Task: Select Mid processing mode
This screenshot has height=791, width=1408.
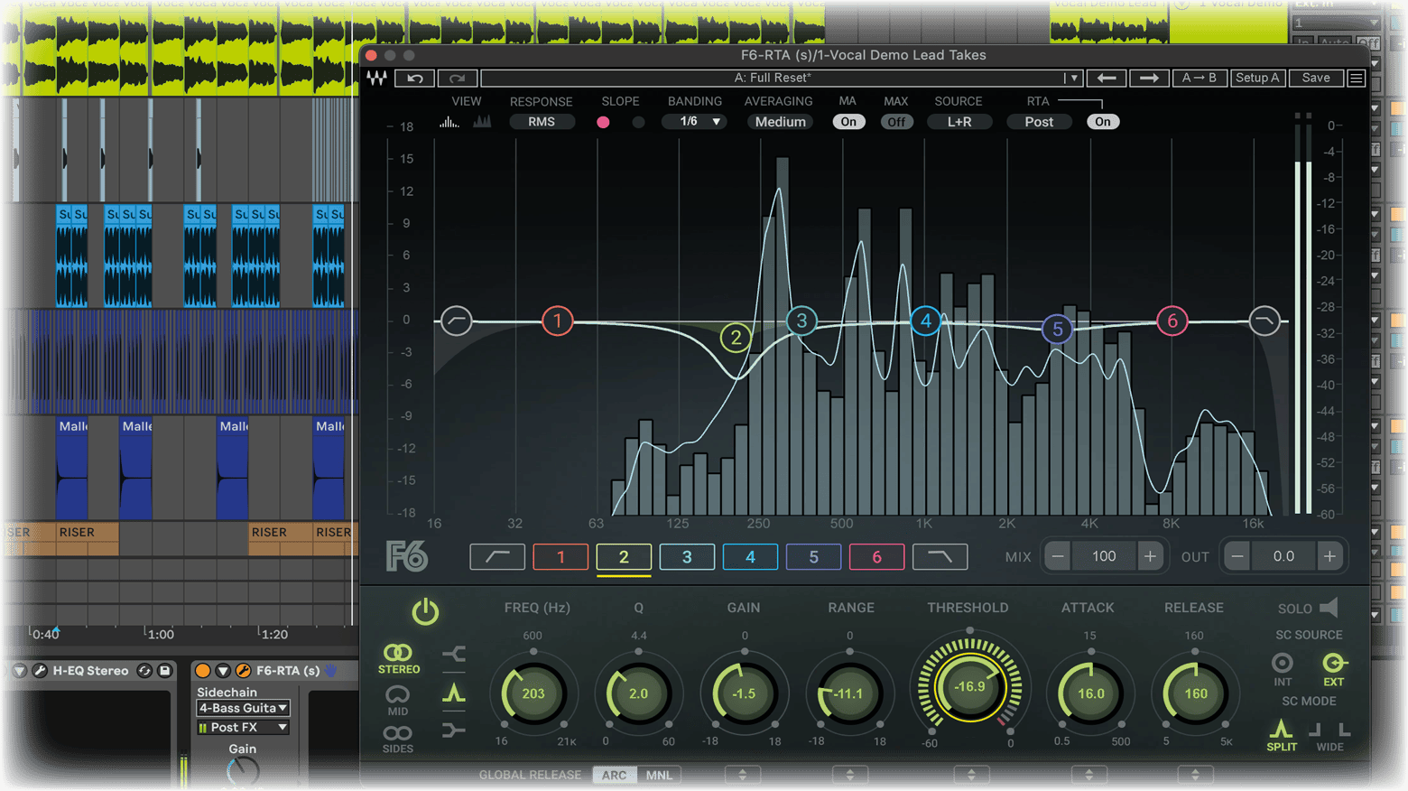Action: click(398, 700)
